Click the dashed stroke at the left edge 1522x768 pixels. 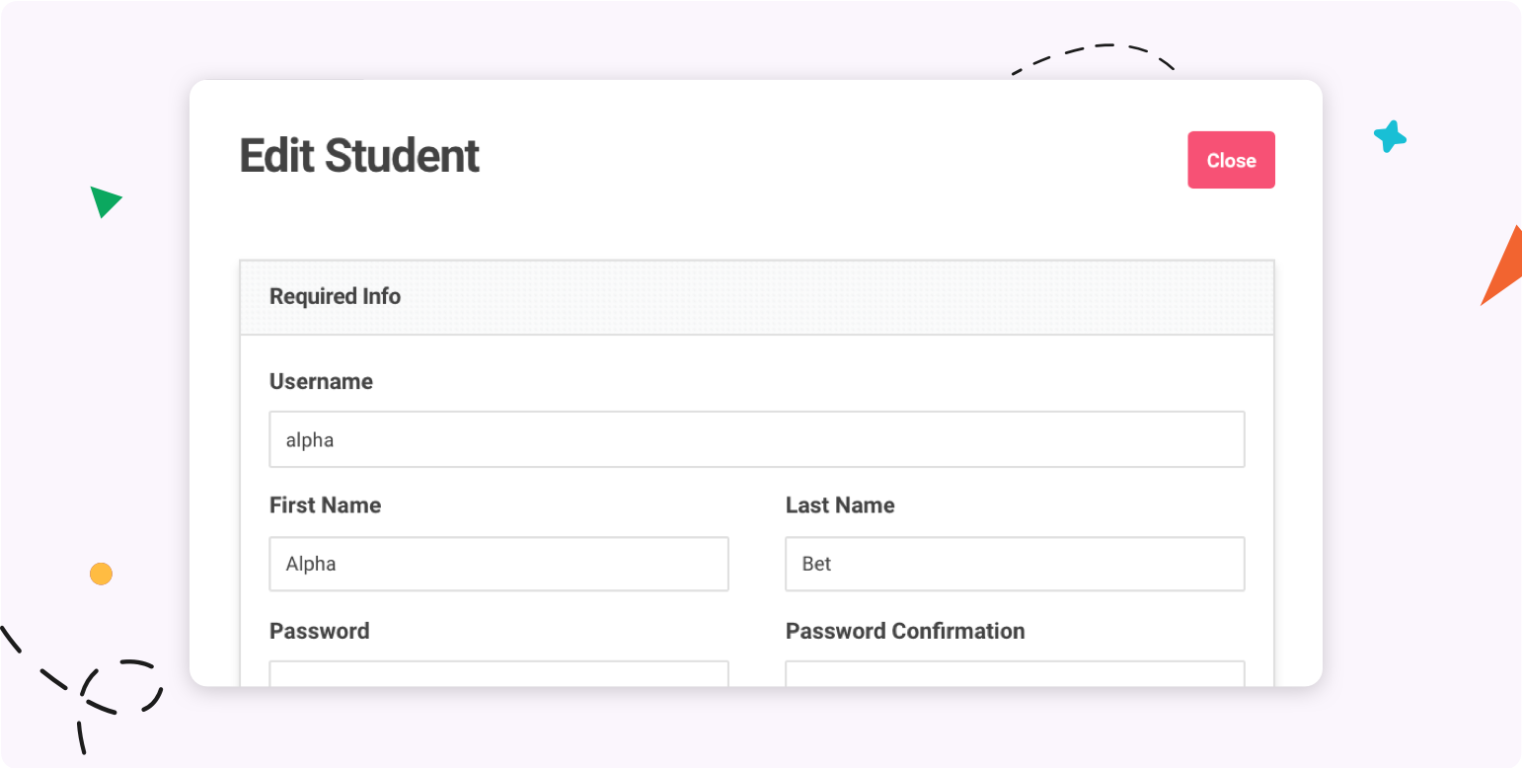coord(10,639)
